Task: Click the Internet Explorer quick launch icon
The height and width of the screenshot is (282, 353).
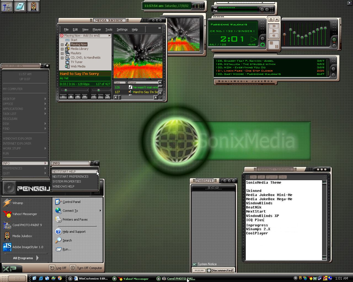Action: point(41,278)
